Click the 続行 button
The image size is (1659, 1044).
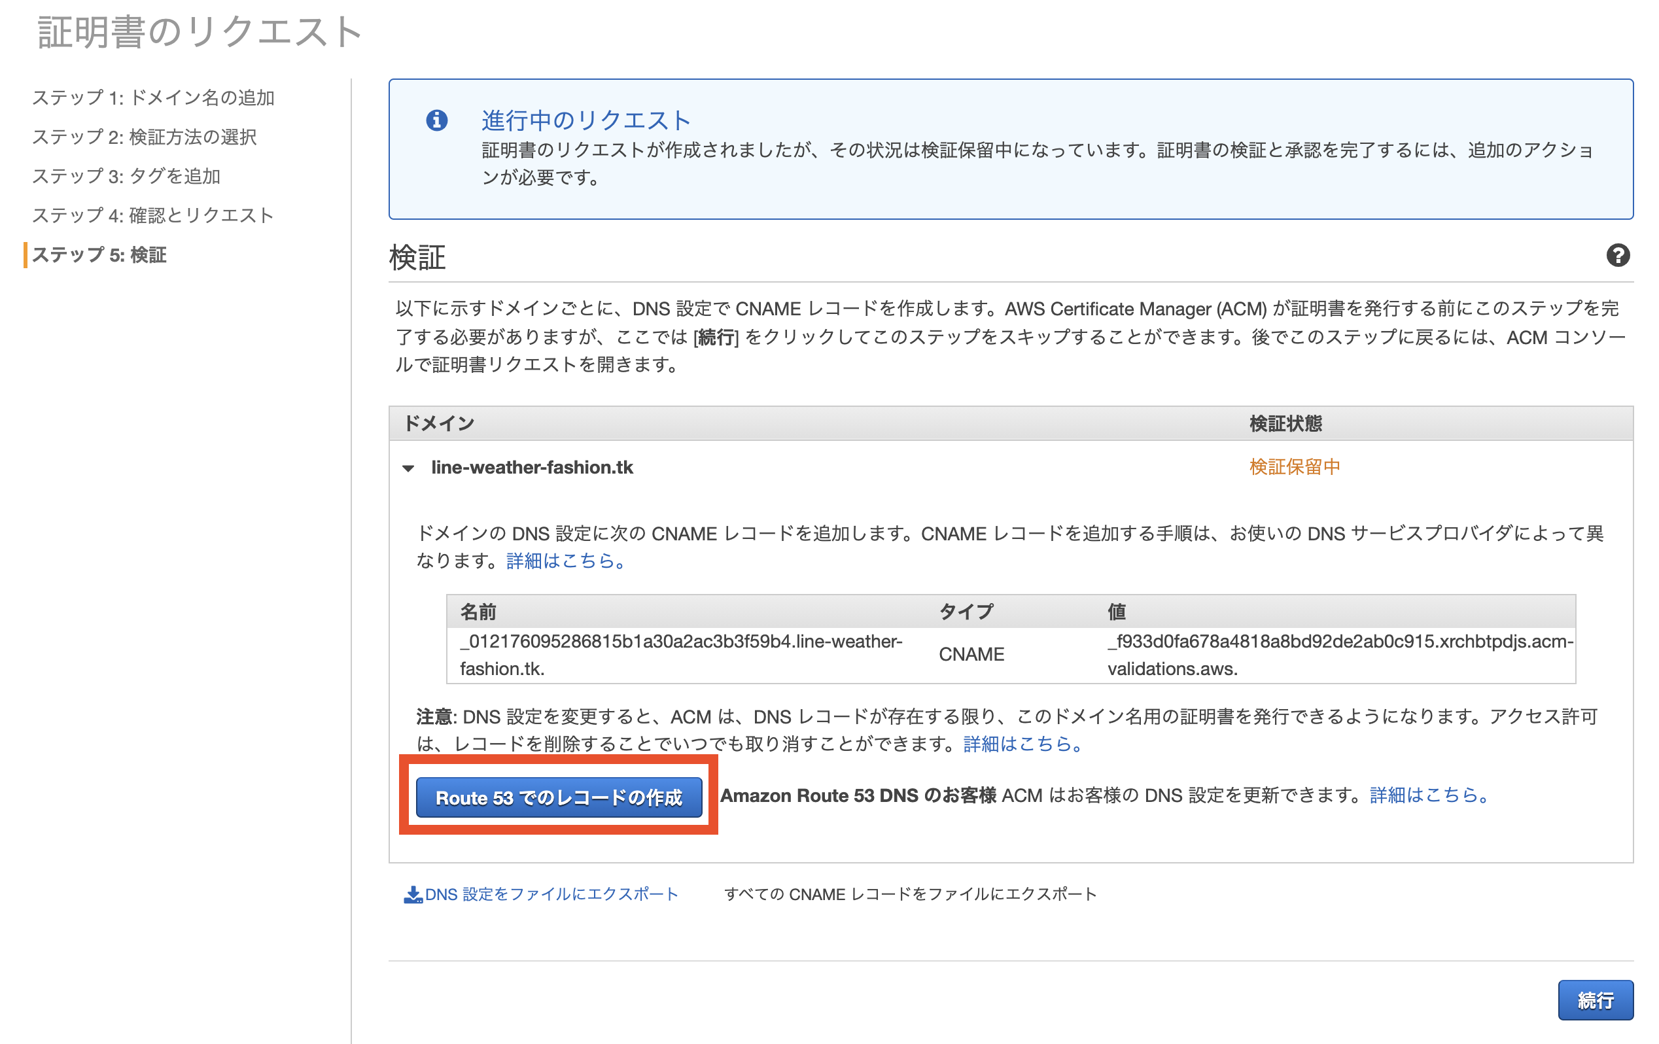coord(1596,1001)
